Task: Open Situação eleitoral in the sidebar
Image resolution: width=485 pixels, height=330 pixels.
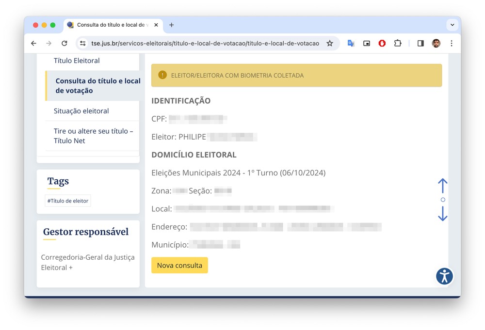Action: pyautogui.click(x=81, y=111)
